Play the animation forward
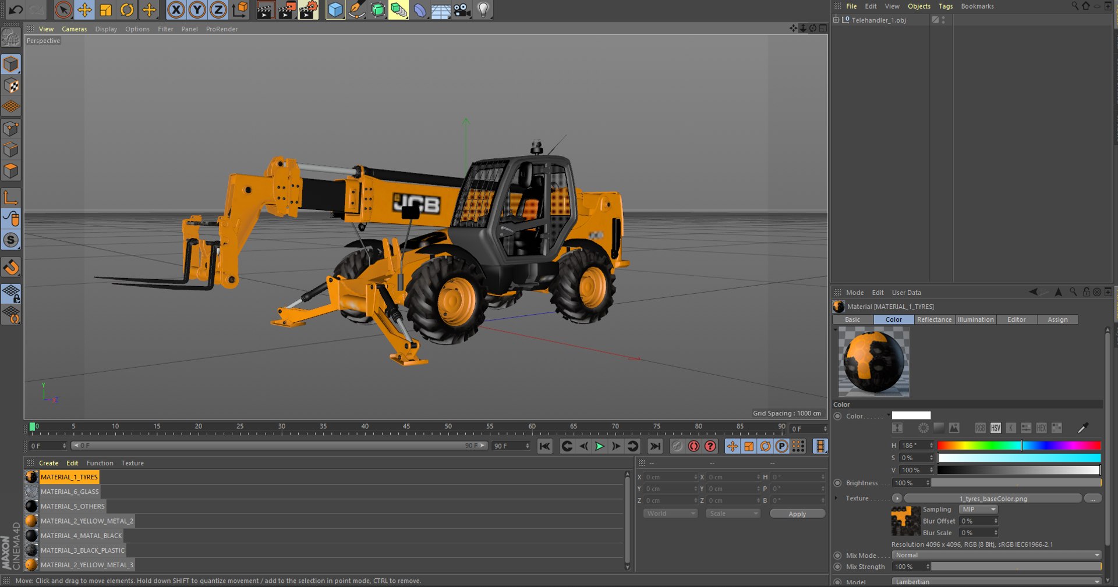Image resolution: width=1118 pixels, height=587 pixels. pos(599,446)
